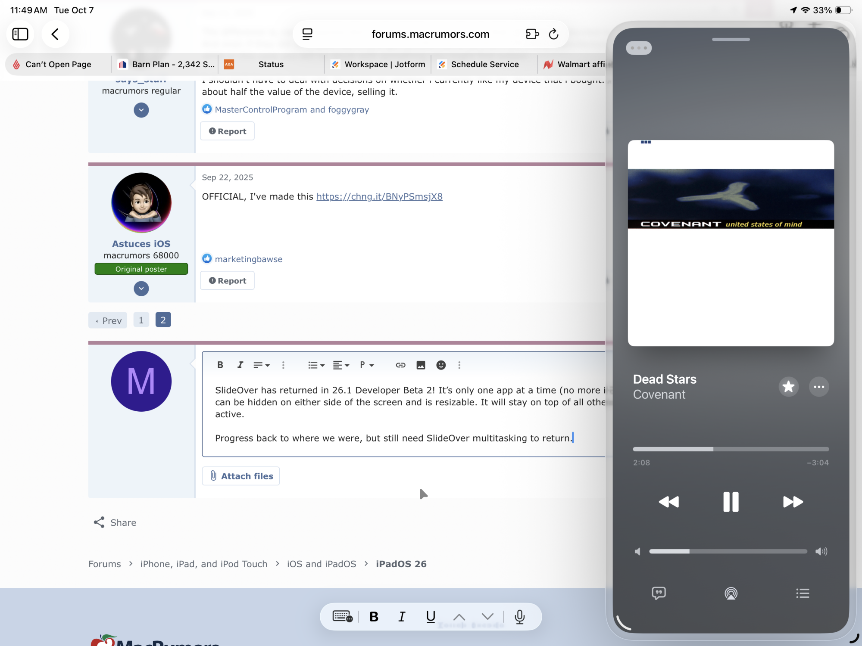This screenshot has height=646, width=862.
Task: Insert a link using editor link icon
Action: click(400, 365)
